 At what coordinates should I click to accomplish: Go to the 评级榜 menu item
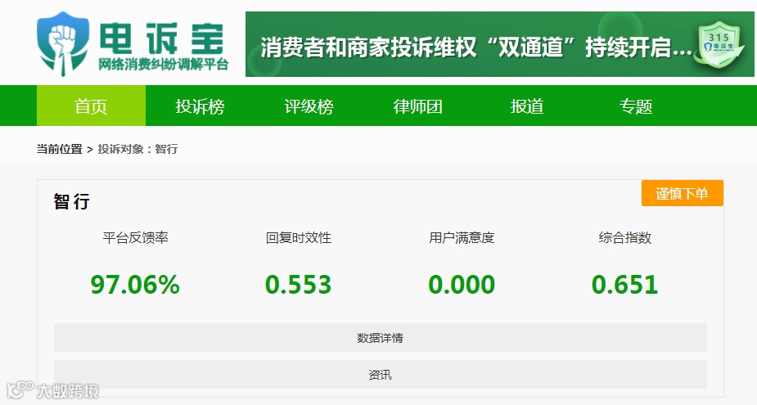[x=309, y=106]
